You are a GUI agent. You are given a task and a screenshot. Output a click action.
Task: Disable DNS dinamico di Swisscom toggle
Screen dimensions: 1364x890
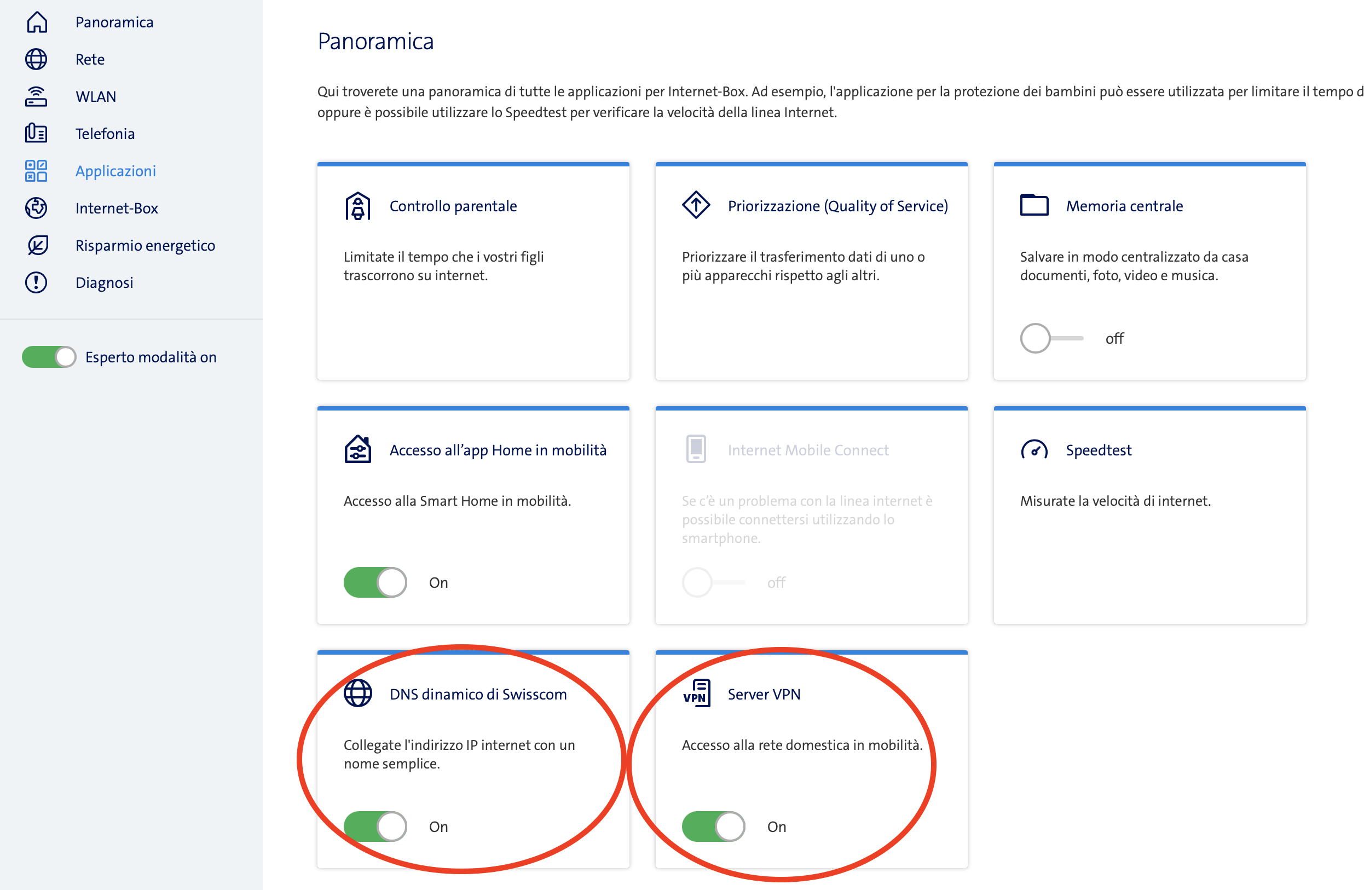[x=375, y=827]
